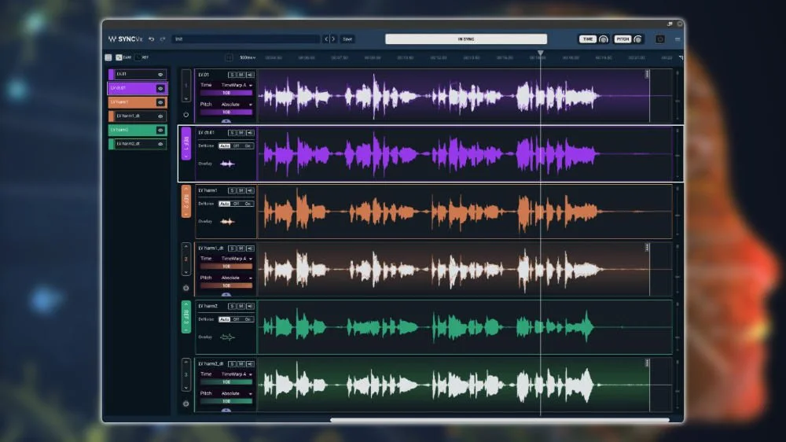Mute the LV harm2 track
The height and width of the screenshot is (442, 786).
pyautogui.click(x=241, y=306)
